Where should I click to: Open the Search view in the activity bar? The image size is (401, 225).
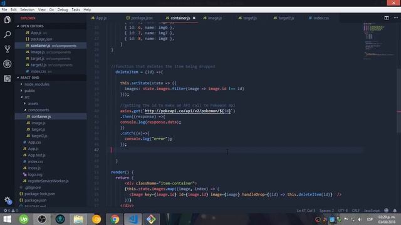[7, 34]
